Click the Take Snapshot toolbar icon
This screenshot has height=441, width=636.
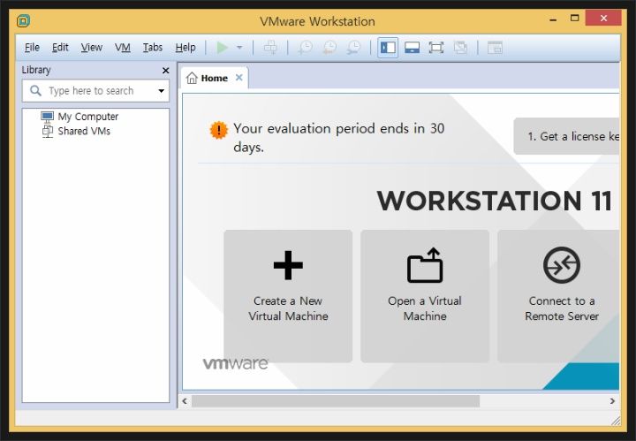(x=305, y=48)
